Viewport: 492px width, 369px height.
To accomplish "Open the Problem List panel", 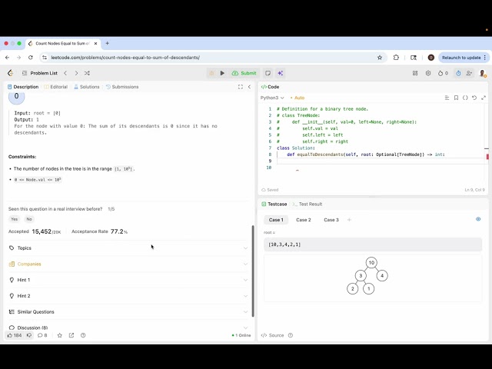I will [40, 73].
